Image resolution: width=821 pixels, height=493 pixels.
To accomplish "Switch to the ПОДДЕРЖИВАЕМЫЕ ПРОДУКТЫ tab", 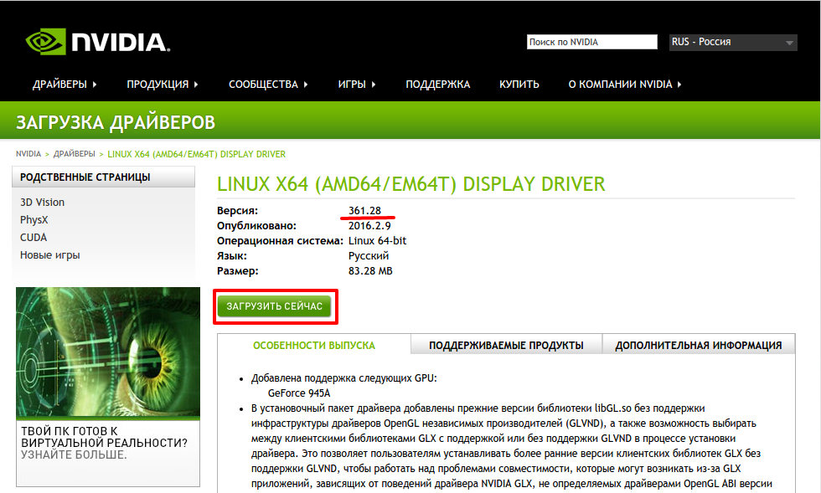I will (x=506, y=345).
